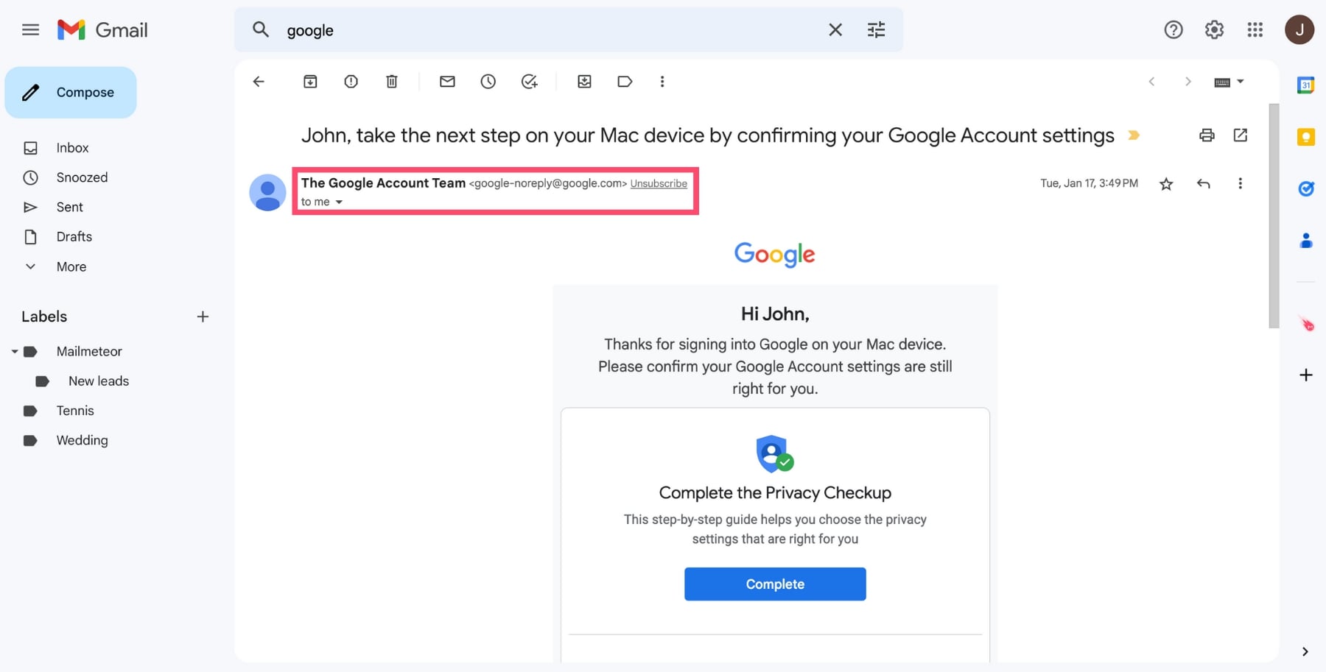Click the Privacy Checkup shield icon

tap(775, 453)
